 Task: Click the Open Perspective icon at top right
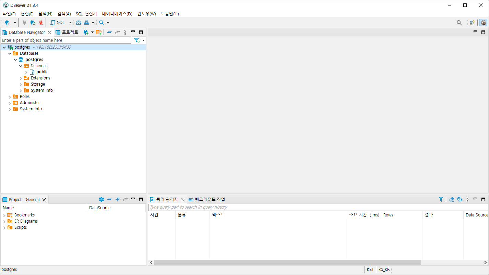473,23
